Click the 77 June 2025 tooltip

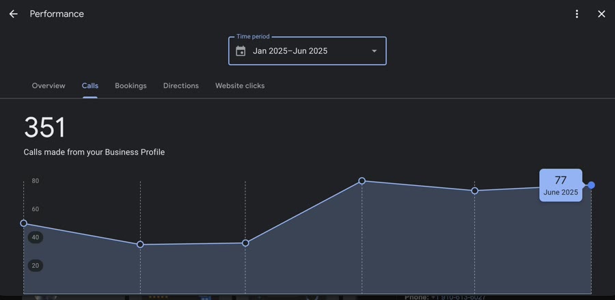pos(560,185)
